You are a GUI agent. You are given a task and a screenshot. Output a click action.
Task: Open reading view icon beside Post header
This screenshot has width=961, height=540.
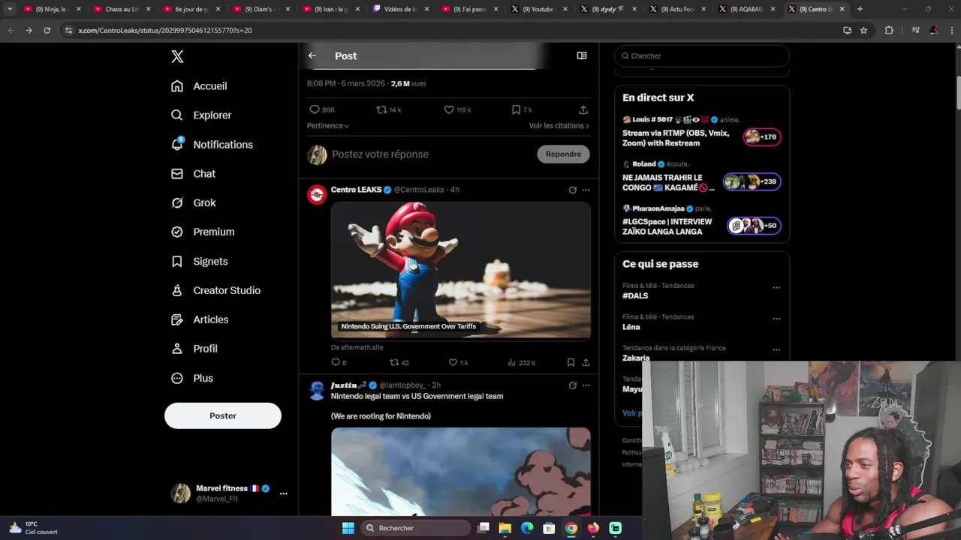582,55
